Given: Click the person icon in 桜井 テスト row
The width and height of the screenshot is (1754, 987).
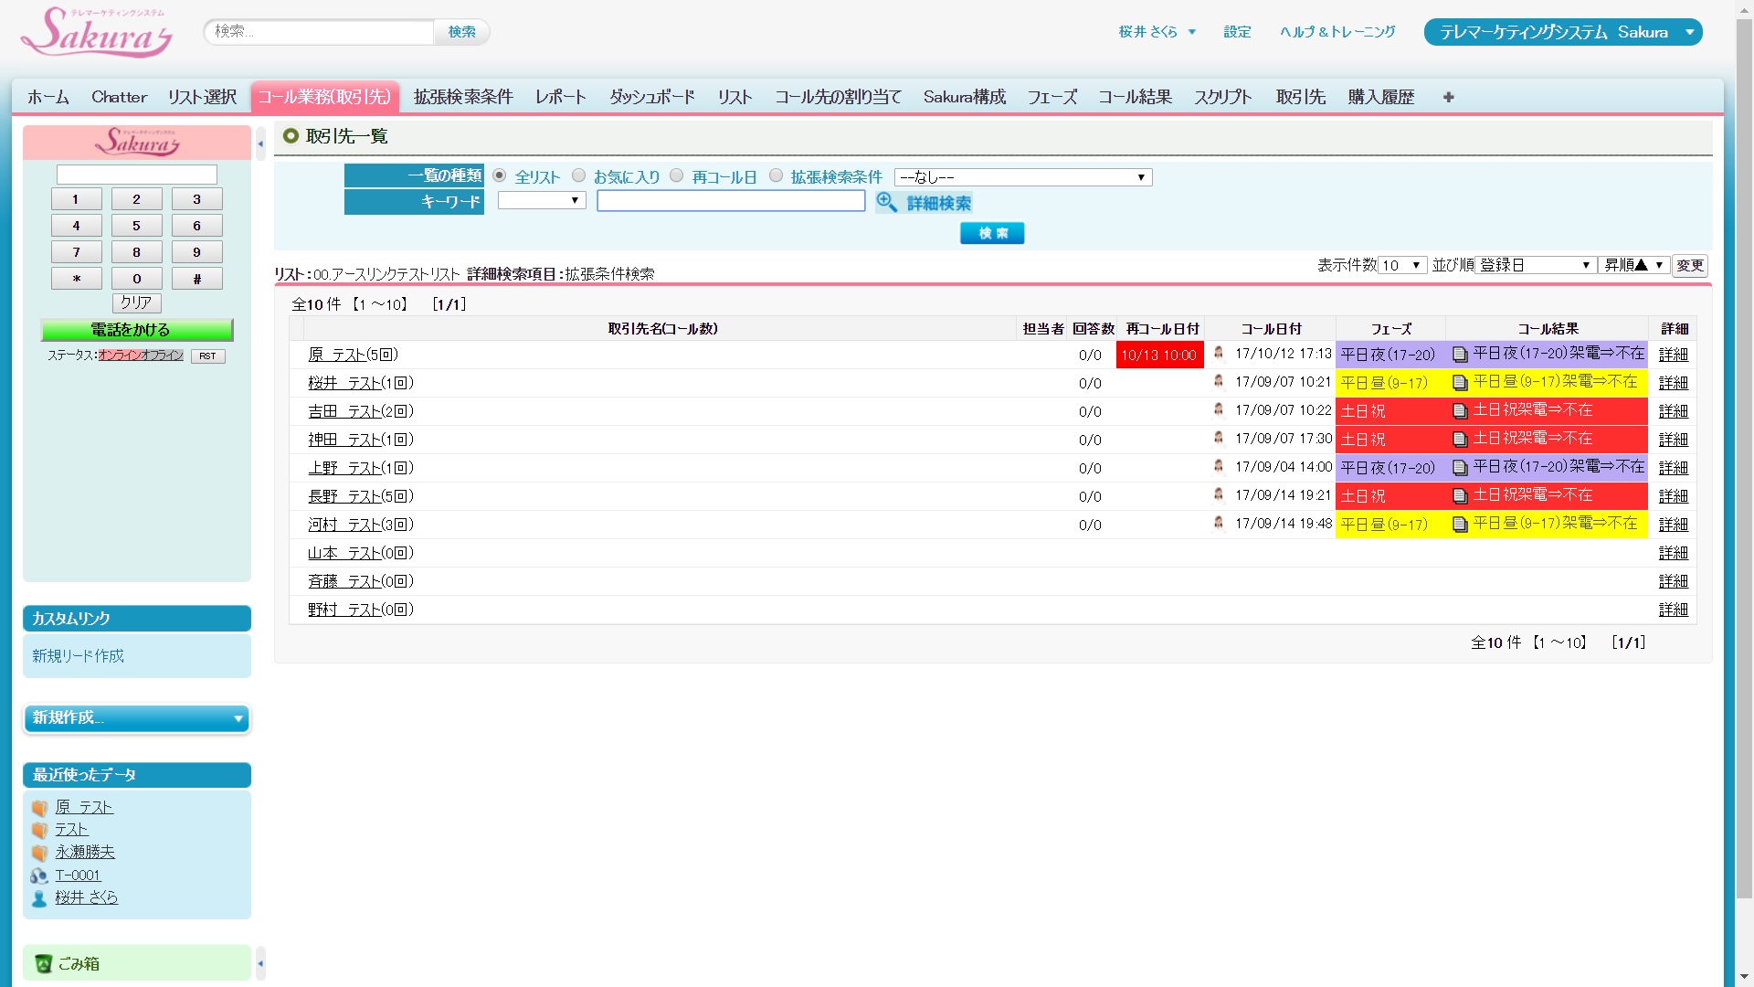Looking at the screenshot, I should click(x=1218, y=382).
